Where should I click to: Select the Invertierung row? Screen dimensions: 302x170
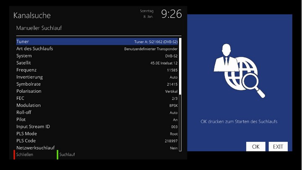[97, 77]
